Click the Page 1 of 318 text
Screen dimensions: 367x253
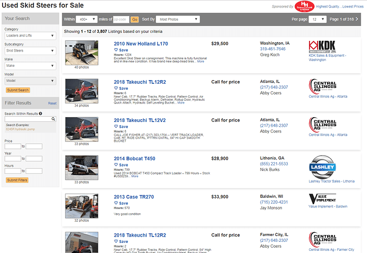click(x=341, y=19)
